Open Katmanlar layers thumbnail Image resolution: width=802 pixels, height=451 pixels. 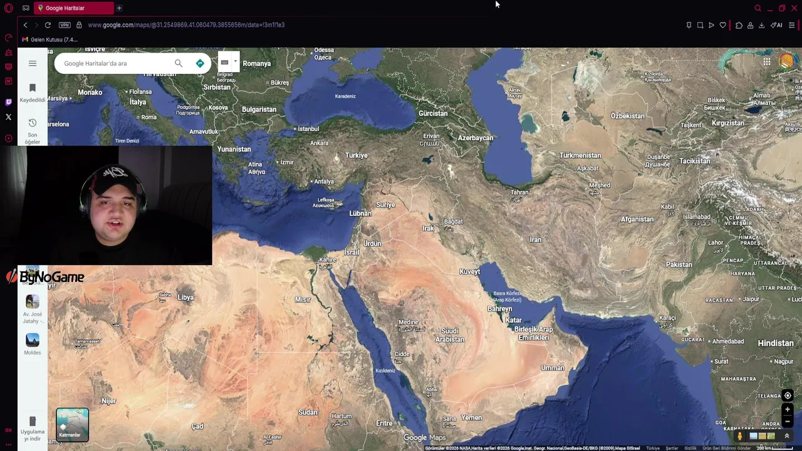72,425
